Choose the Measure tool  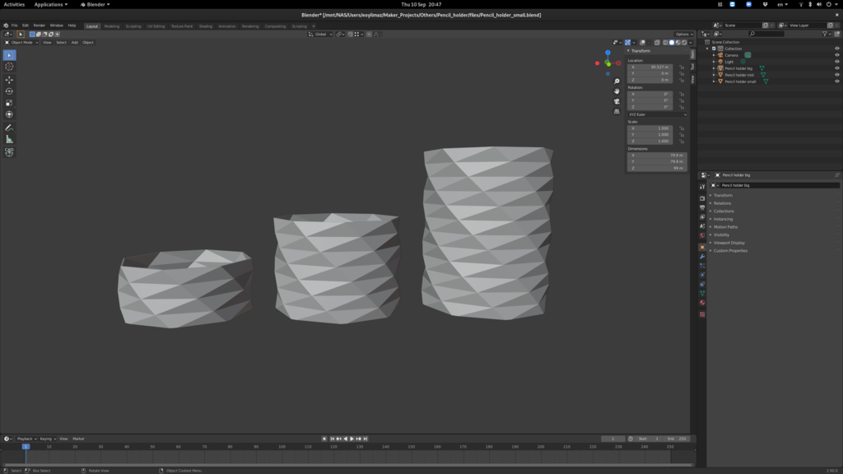[9, 139]
